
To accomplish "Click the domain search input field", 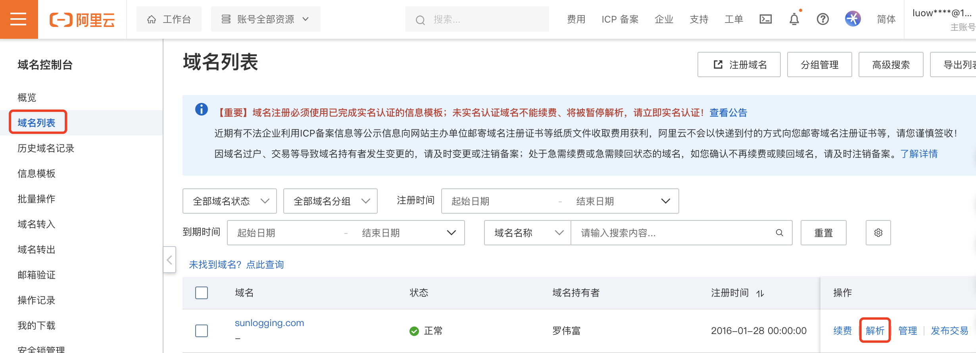I will (x=674, y=233).
